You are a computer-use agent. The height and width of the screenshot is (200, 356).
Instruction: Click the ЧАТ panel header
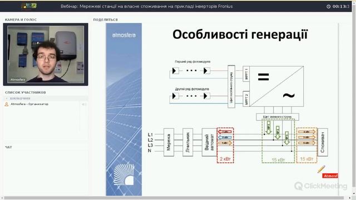pos(8,147)
